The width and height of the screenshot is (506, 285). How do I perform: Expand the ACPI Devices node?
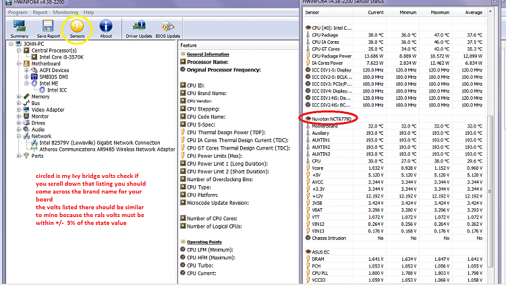[27, 70]
